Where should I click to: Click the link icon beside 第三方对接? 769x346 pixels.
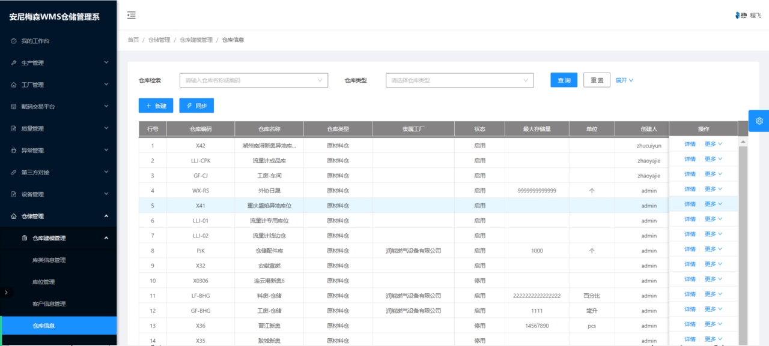tap(14, 172)
